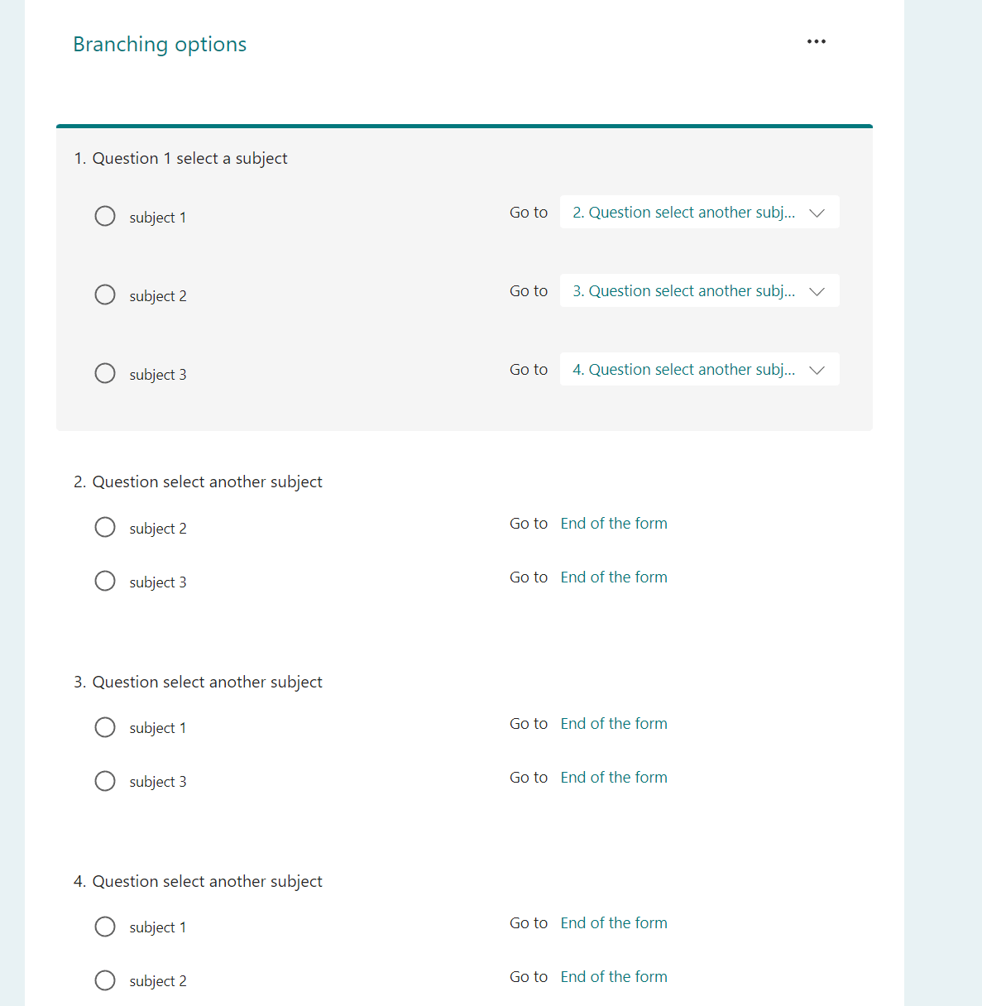Click End of the form for Question 2 subject 2
Screen dimensions: 982x1006
coord(614,524)
